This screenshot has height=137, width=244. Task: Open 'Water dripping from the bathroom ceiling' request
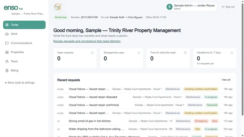pyautogui.click(x=145, y=129)
